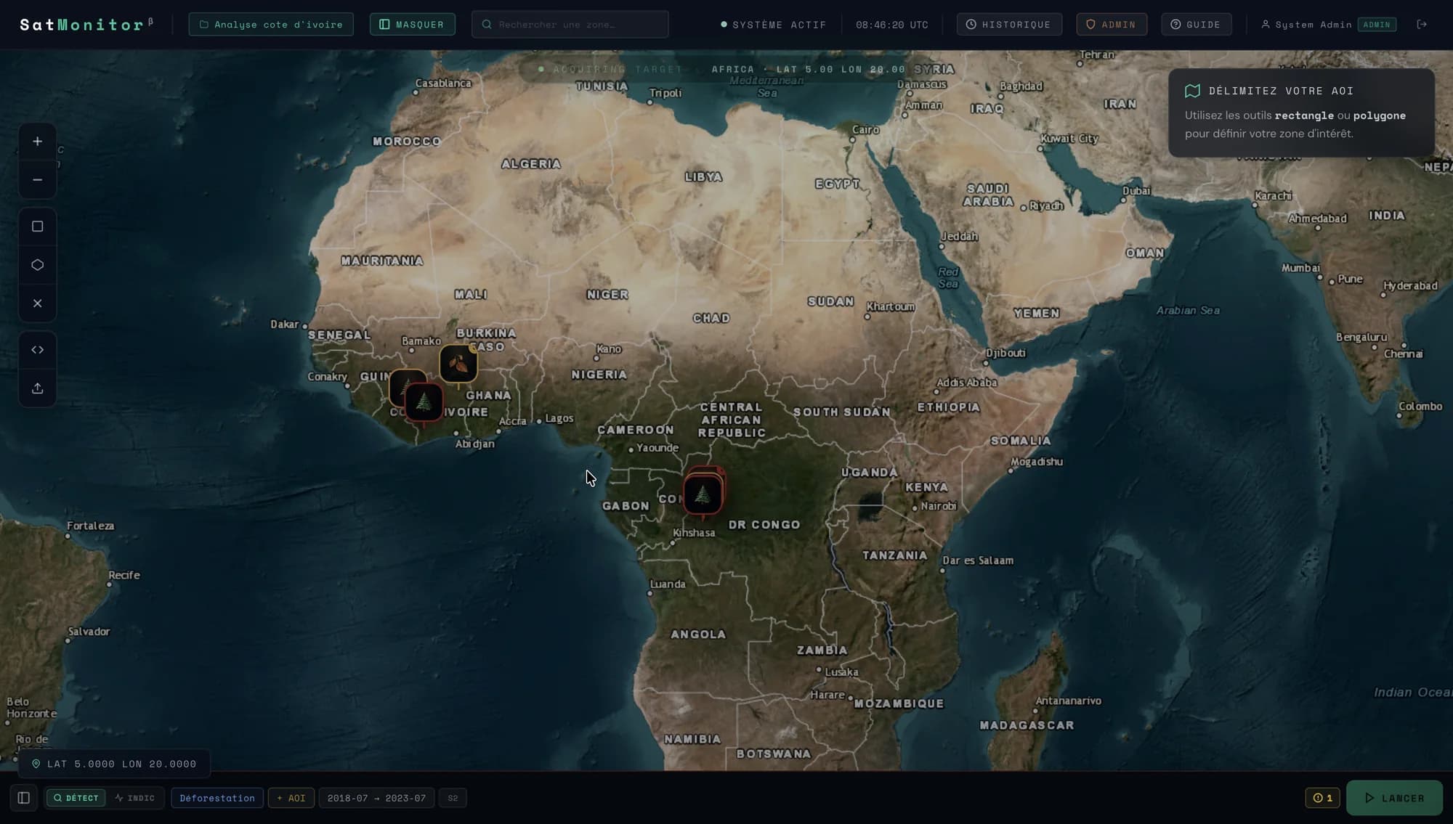Image resolution: width=1453 pixels, height=824 pixels.
Task: Select the rectangle AOI drawing tool
Action: pyautogui.click(x=38, y=227)
